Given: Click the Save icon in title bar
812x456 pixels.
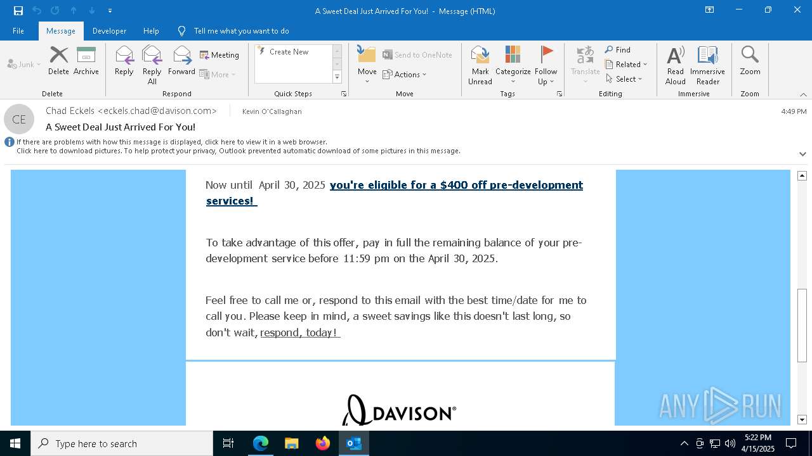Looking at the screenshot, I should (18, 11).
